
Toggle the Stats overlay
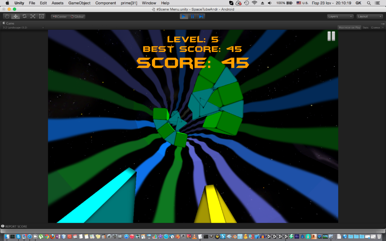click(x=366, y=27)
